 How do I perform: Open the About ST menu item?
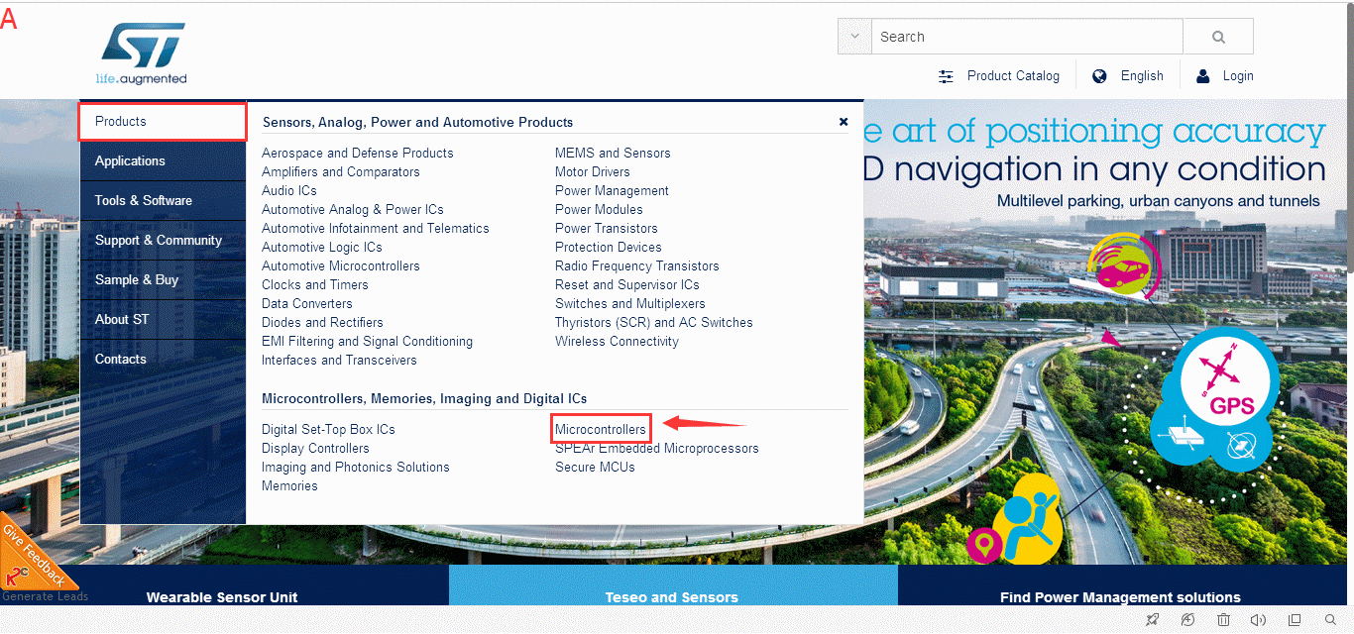(163, 320)
